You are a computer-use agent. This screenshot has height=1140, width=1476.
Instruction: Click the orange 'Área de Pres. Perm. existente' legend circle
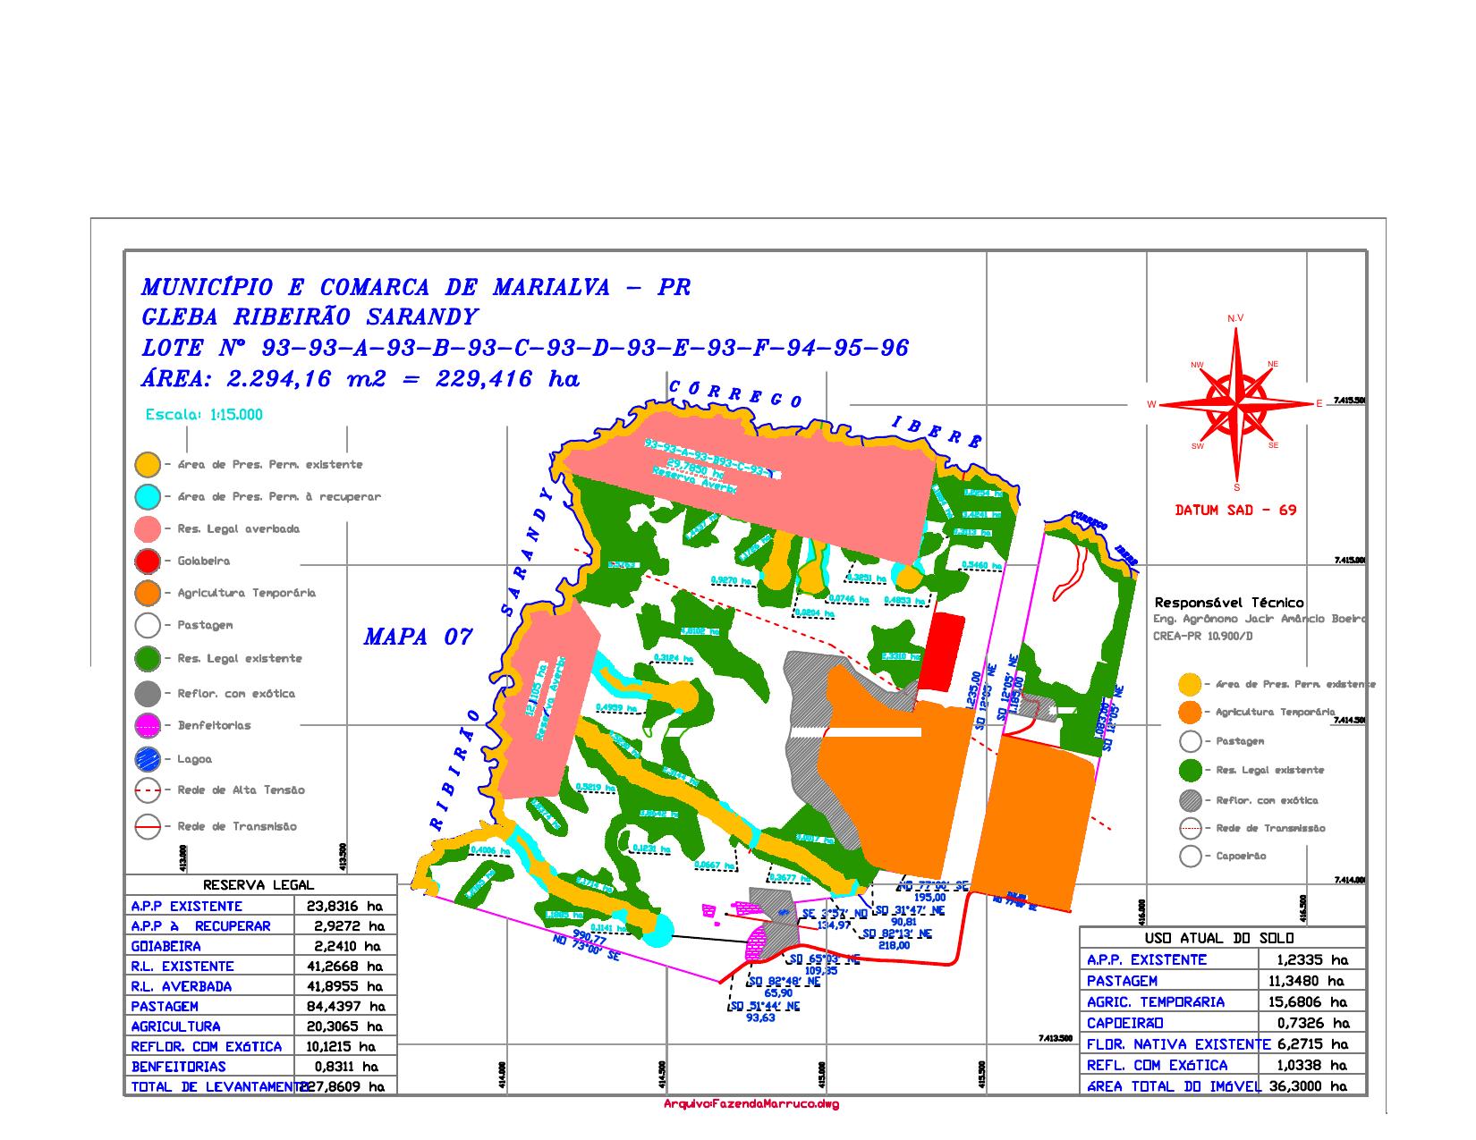(x=148, y=465)
